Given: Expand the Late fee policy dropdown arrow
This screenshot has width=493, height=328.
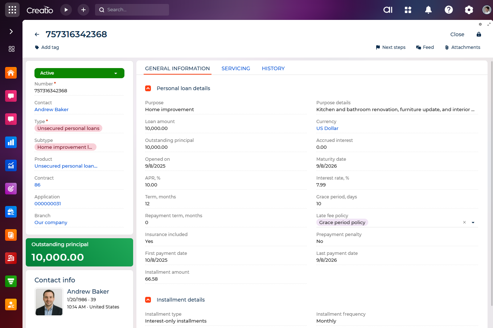Looking at the screenshot, I should (473, 223).
